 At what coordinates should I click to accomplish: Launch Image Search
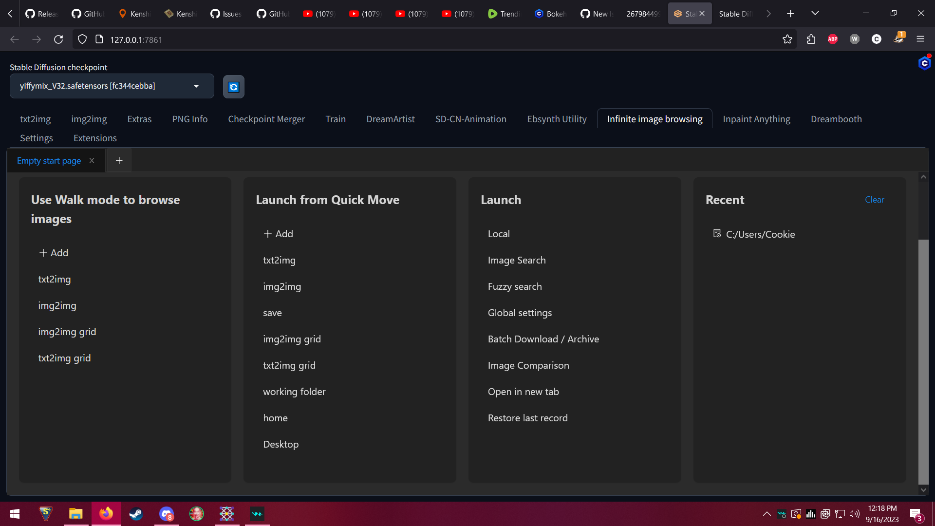click(517, 260)
